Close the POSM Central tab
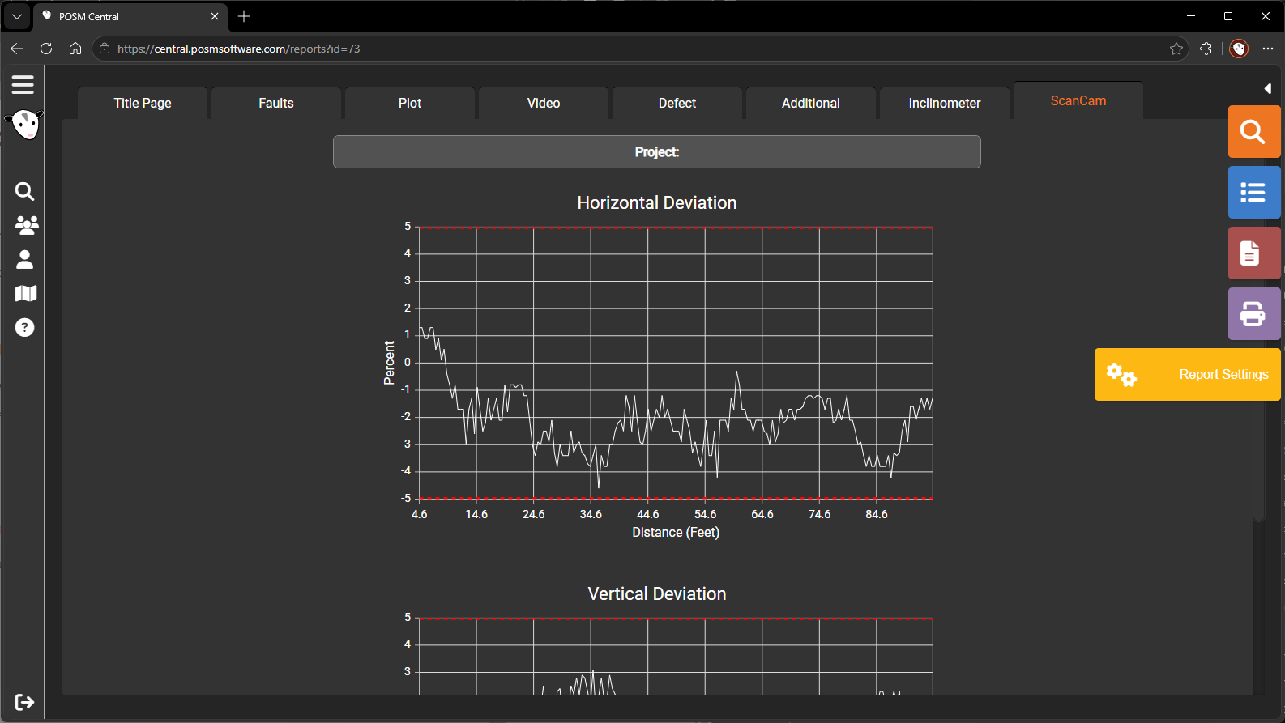 tap(215, 16)
